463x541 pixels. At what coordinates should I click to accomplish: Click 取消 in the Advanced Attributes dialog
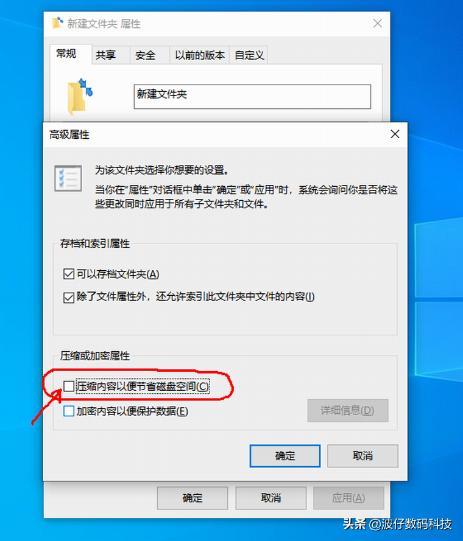point(362,456)
